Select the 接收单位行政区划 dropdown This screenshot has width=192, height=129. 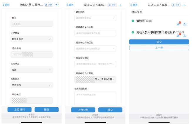pos(95,48)
